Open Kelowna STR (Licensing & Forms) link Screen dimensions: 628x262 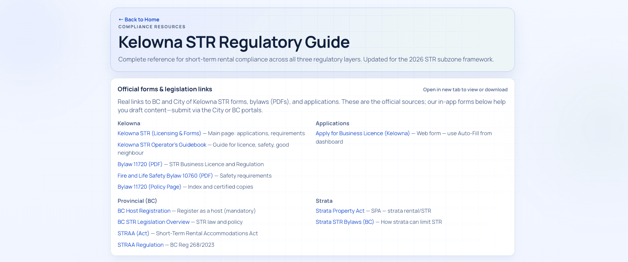pos(159,133)
